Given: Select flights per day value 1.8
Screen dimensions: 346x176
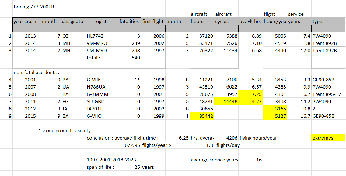Looking at the screenshot, I should point(202,145).
